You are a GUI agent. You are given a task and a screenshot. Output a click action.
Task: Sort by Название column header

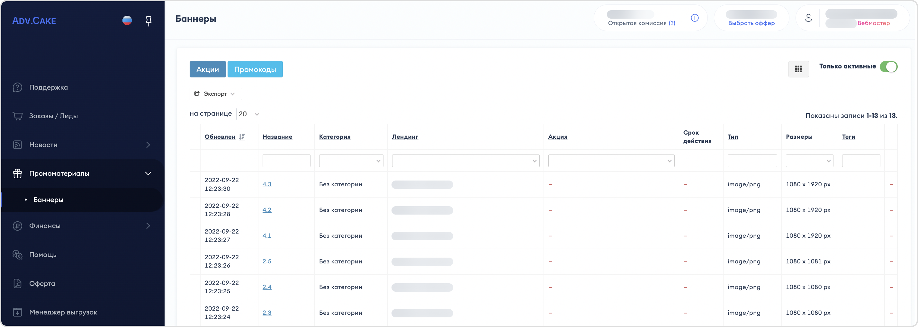[277, 137]
